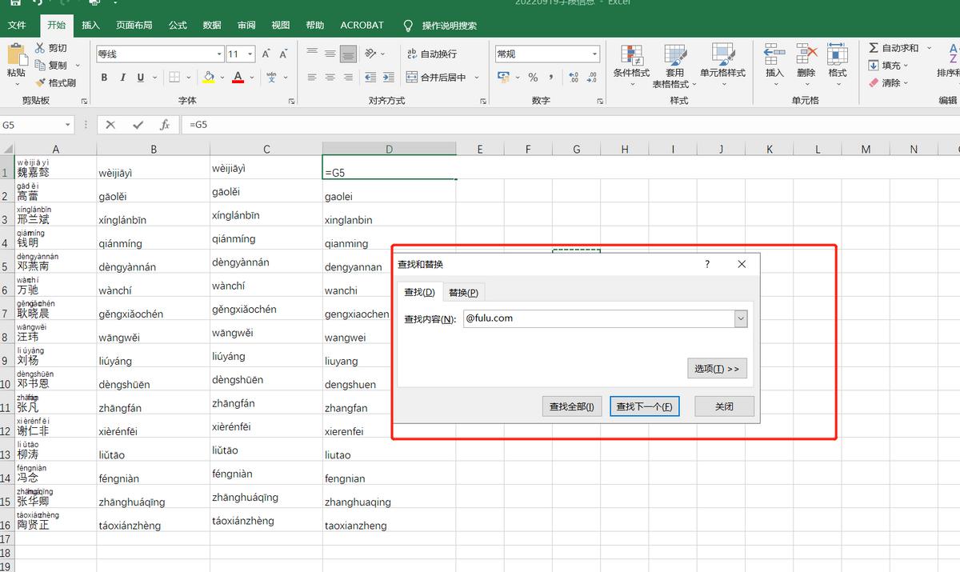This screenshot has height=572, width=960.
Task: Toggle Wrap Text (自动换行)
Action: tap(411, 54)
